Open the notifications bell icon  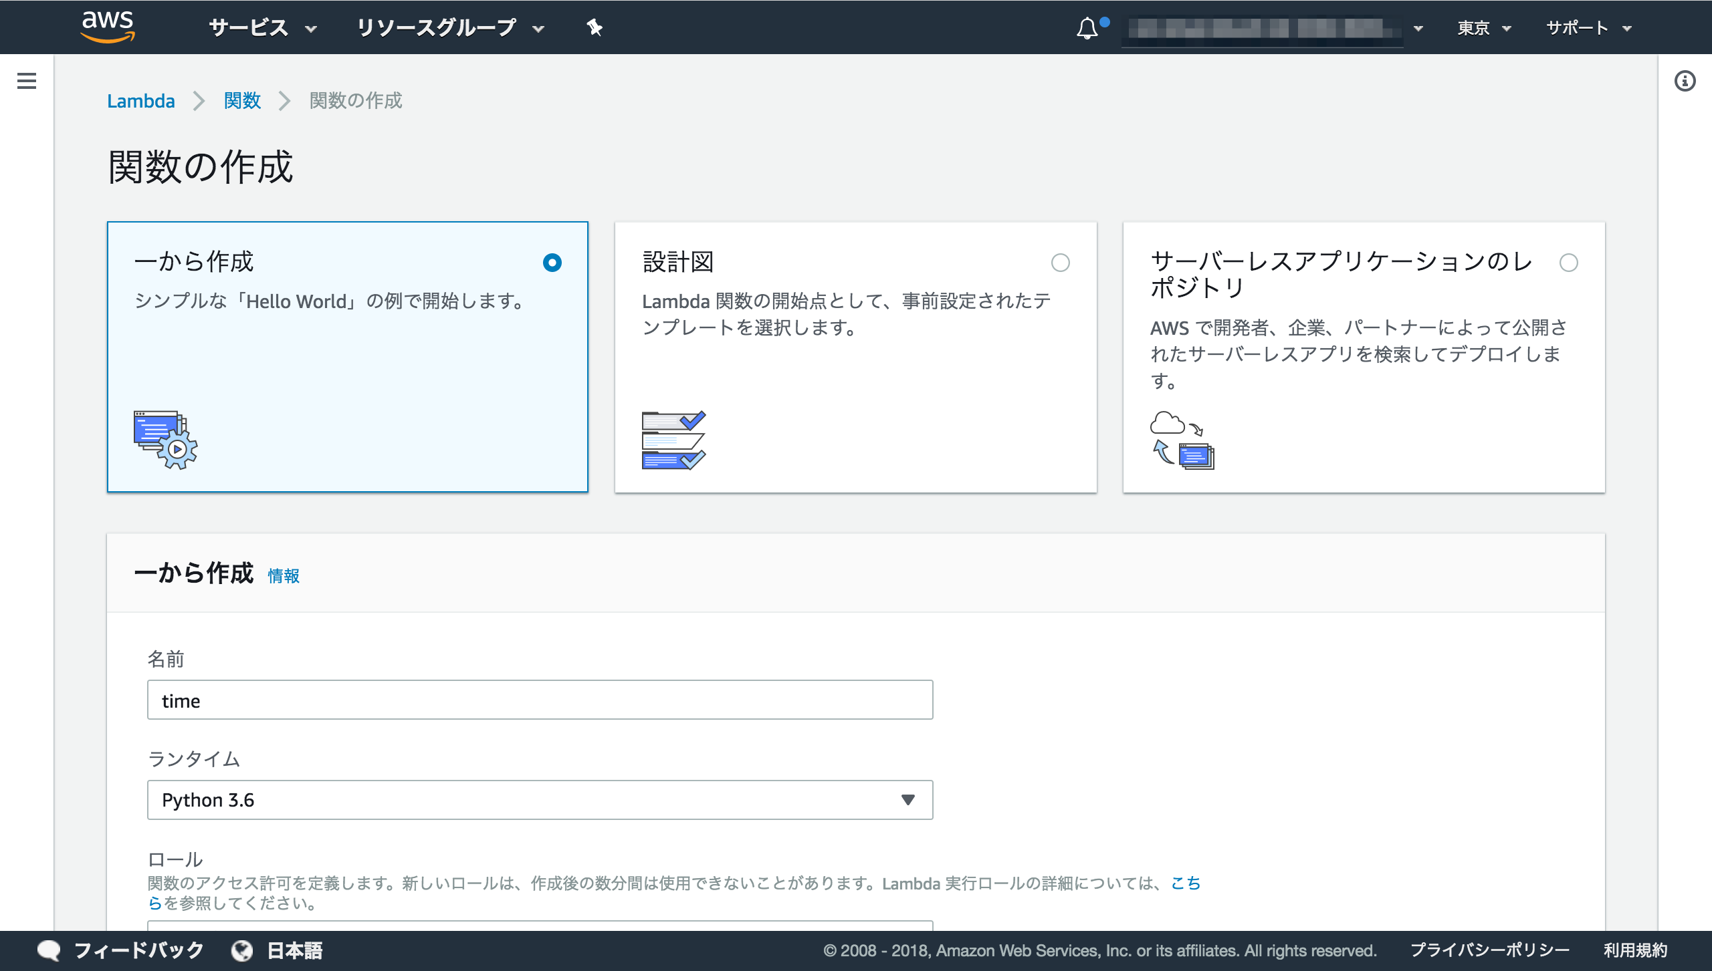click(x=1087, y=28)
